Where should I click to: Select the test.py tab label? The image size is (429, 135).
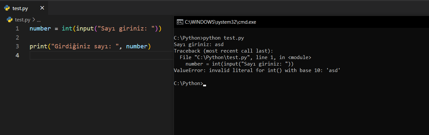point(20,8)
